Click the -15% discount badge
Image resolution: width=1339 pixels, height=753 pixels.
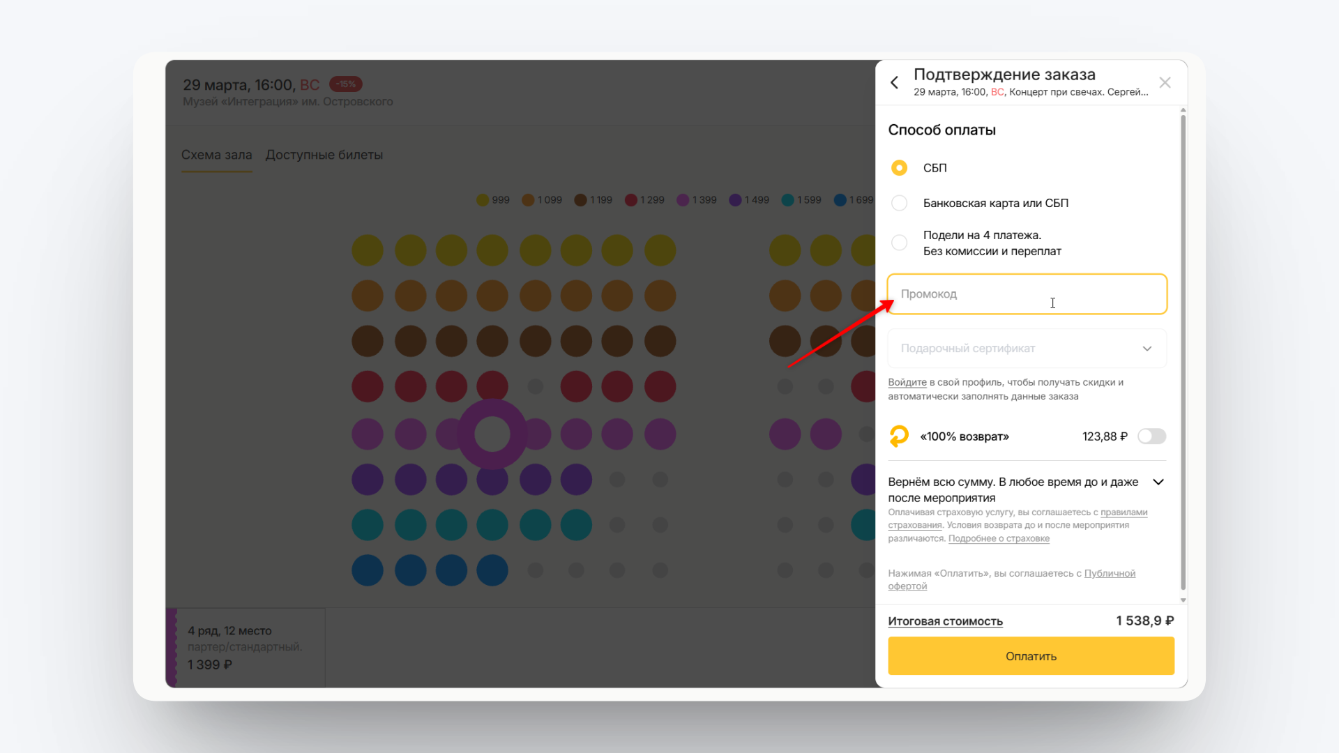(345, 84)
